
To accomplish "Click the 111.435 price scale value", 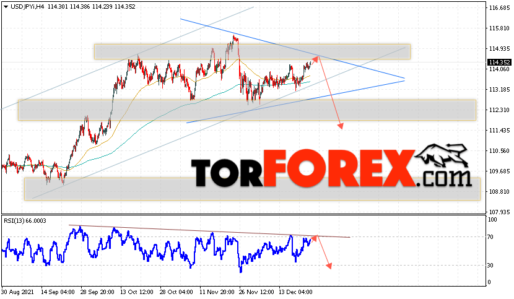I will point(499,131).
